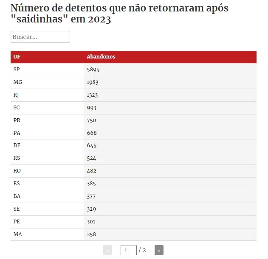Click the 645 value for DF

click(91, 145)
